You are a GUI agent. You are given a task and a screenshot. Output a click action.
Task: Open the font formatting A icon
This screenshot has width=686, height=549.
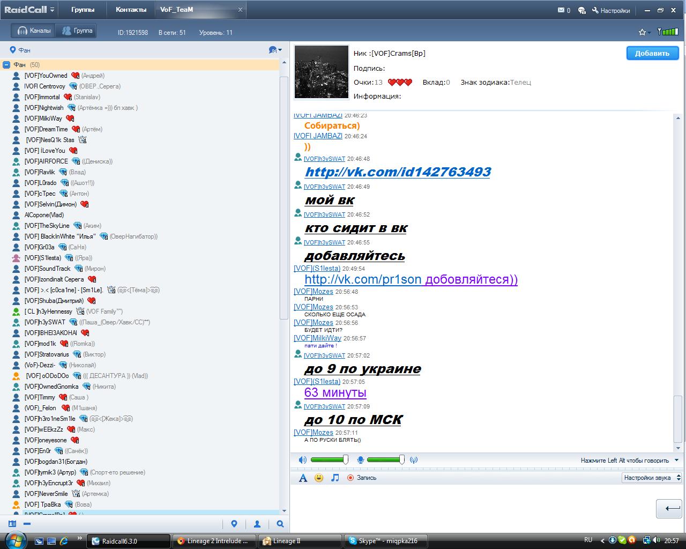pos(303,478)
